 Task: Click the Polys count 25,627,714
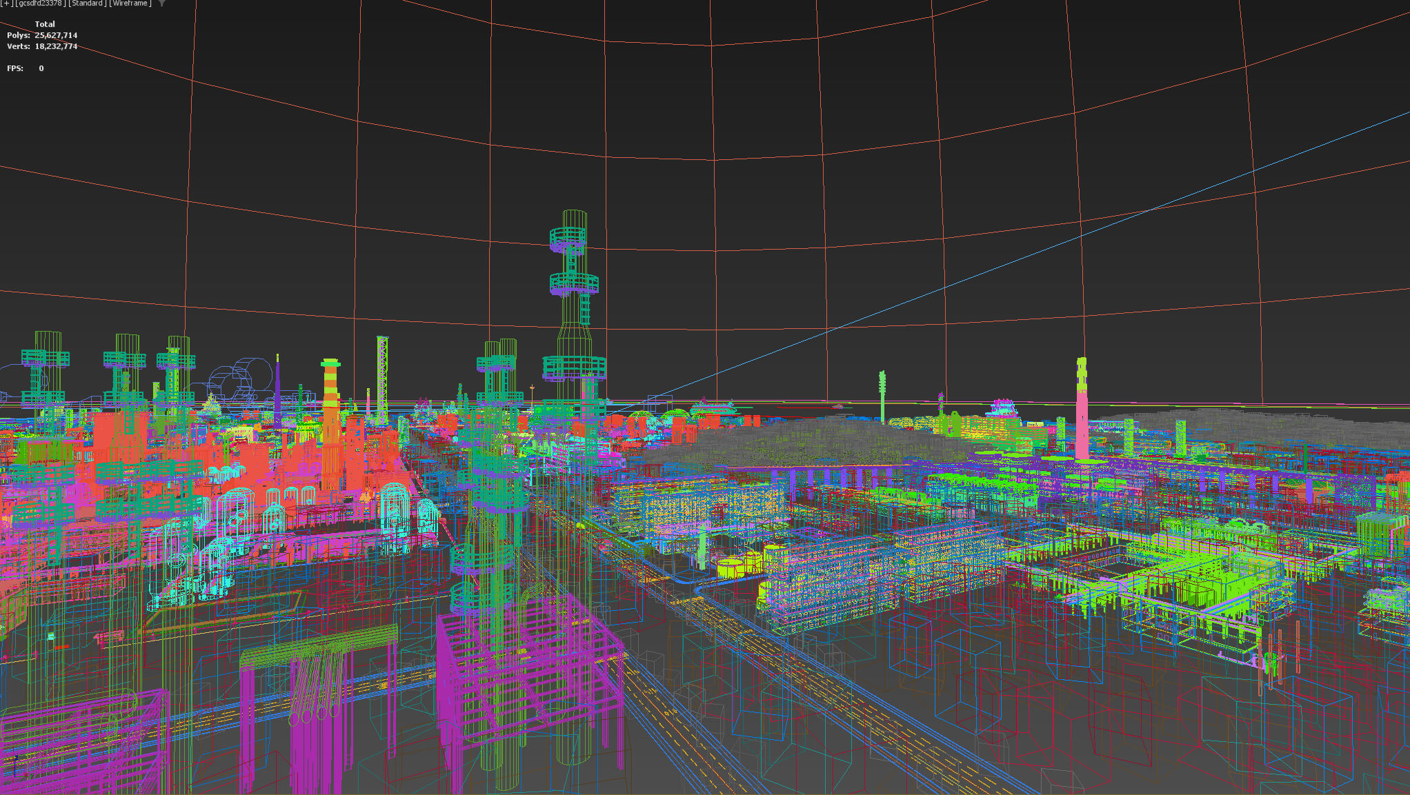(x=56, y=35)
